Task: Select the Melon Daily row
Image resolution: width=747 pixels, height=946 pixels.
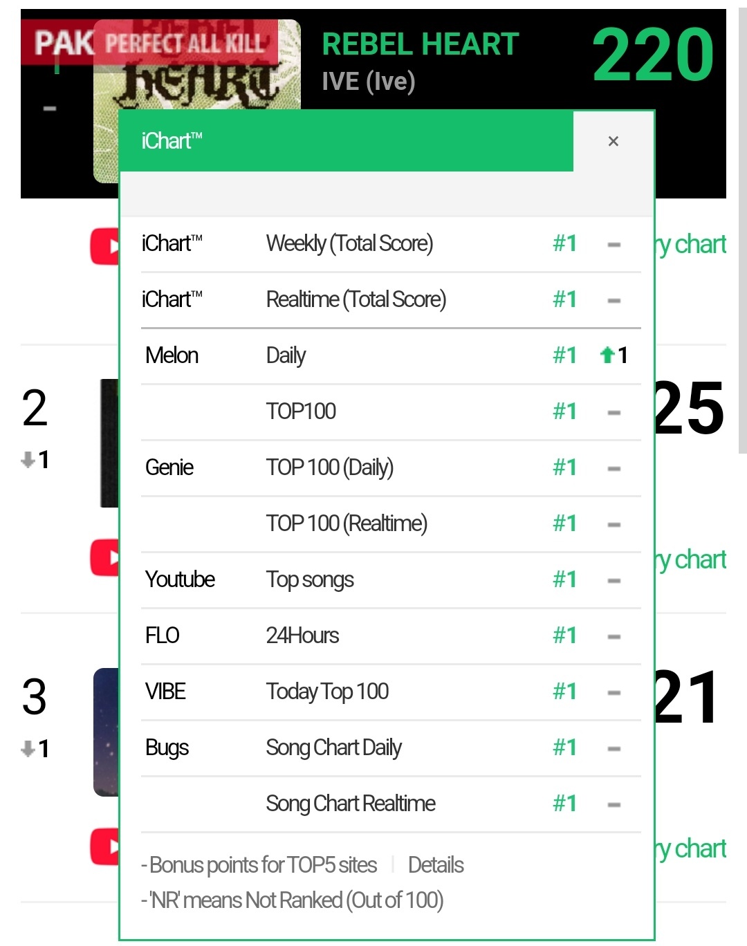Action: tap(391, 356)
